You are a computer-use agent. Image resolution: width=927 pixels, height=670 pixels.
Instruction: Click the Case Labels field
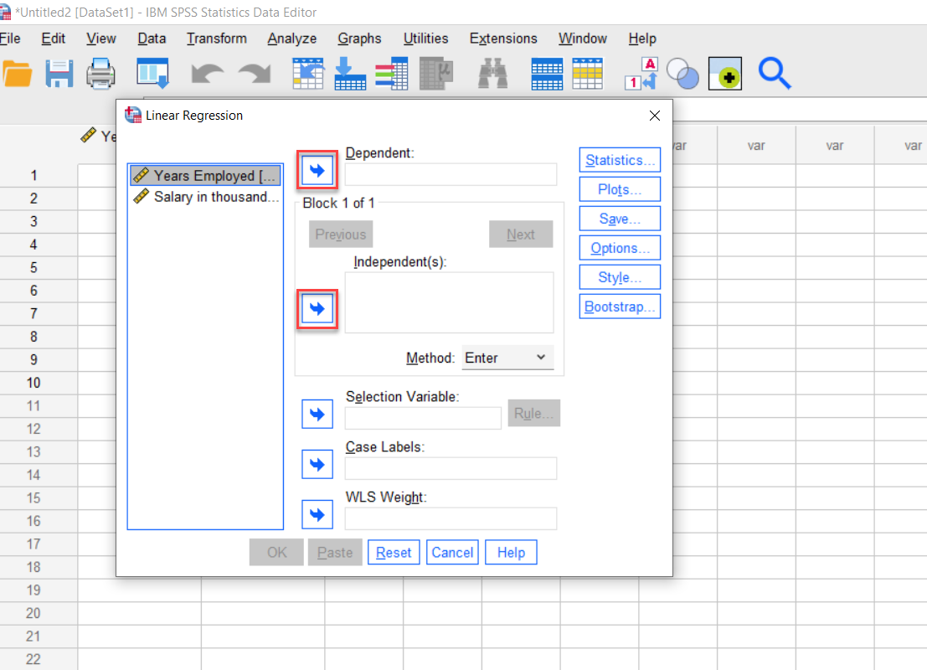(x=451, y=468)
